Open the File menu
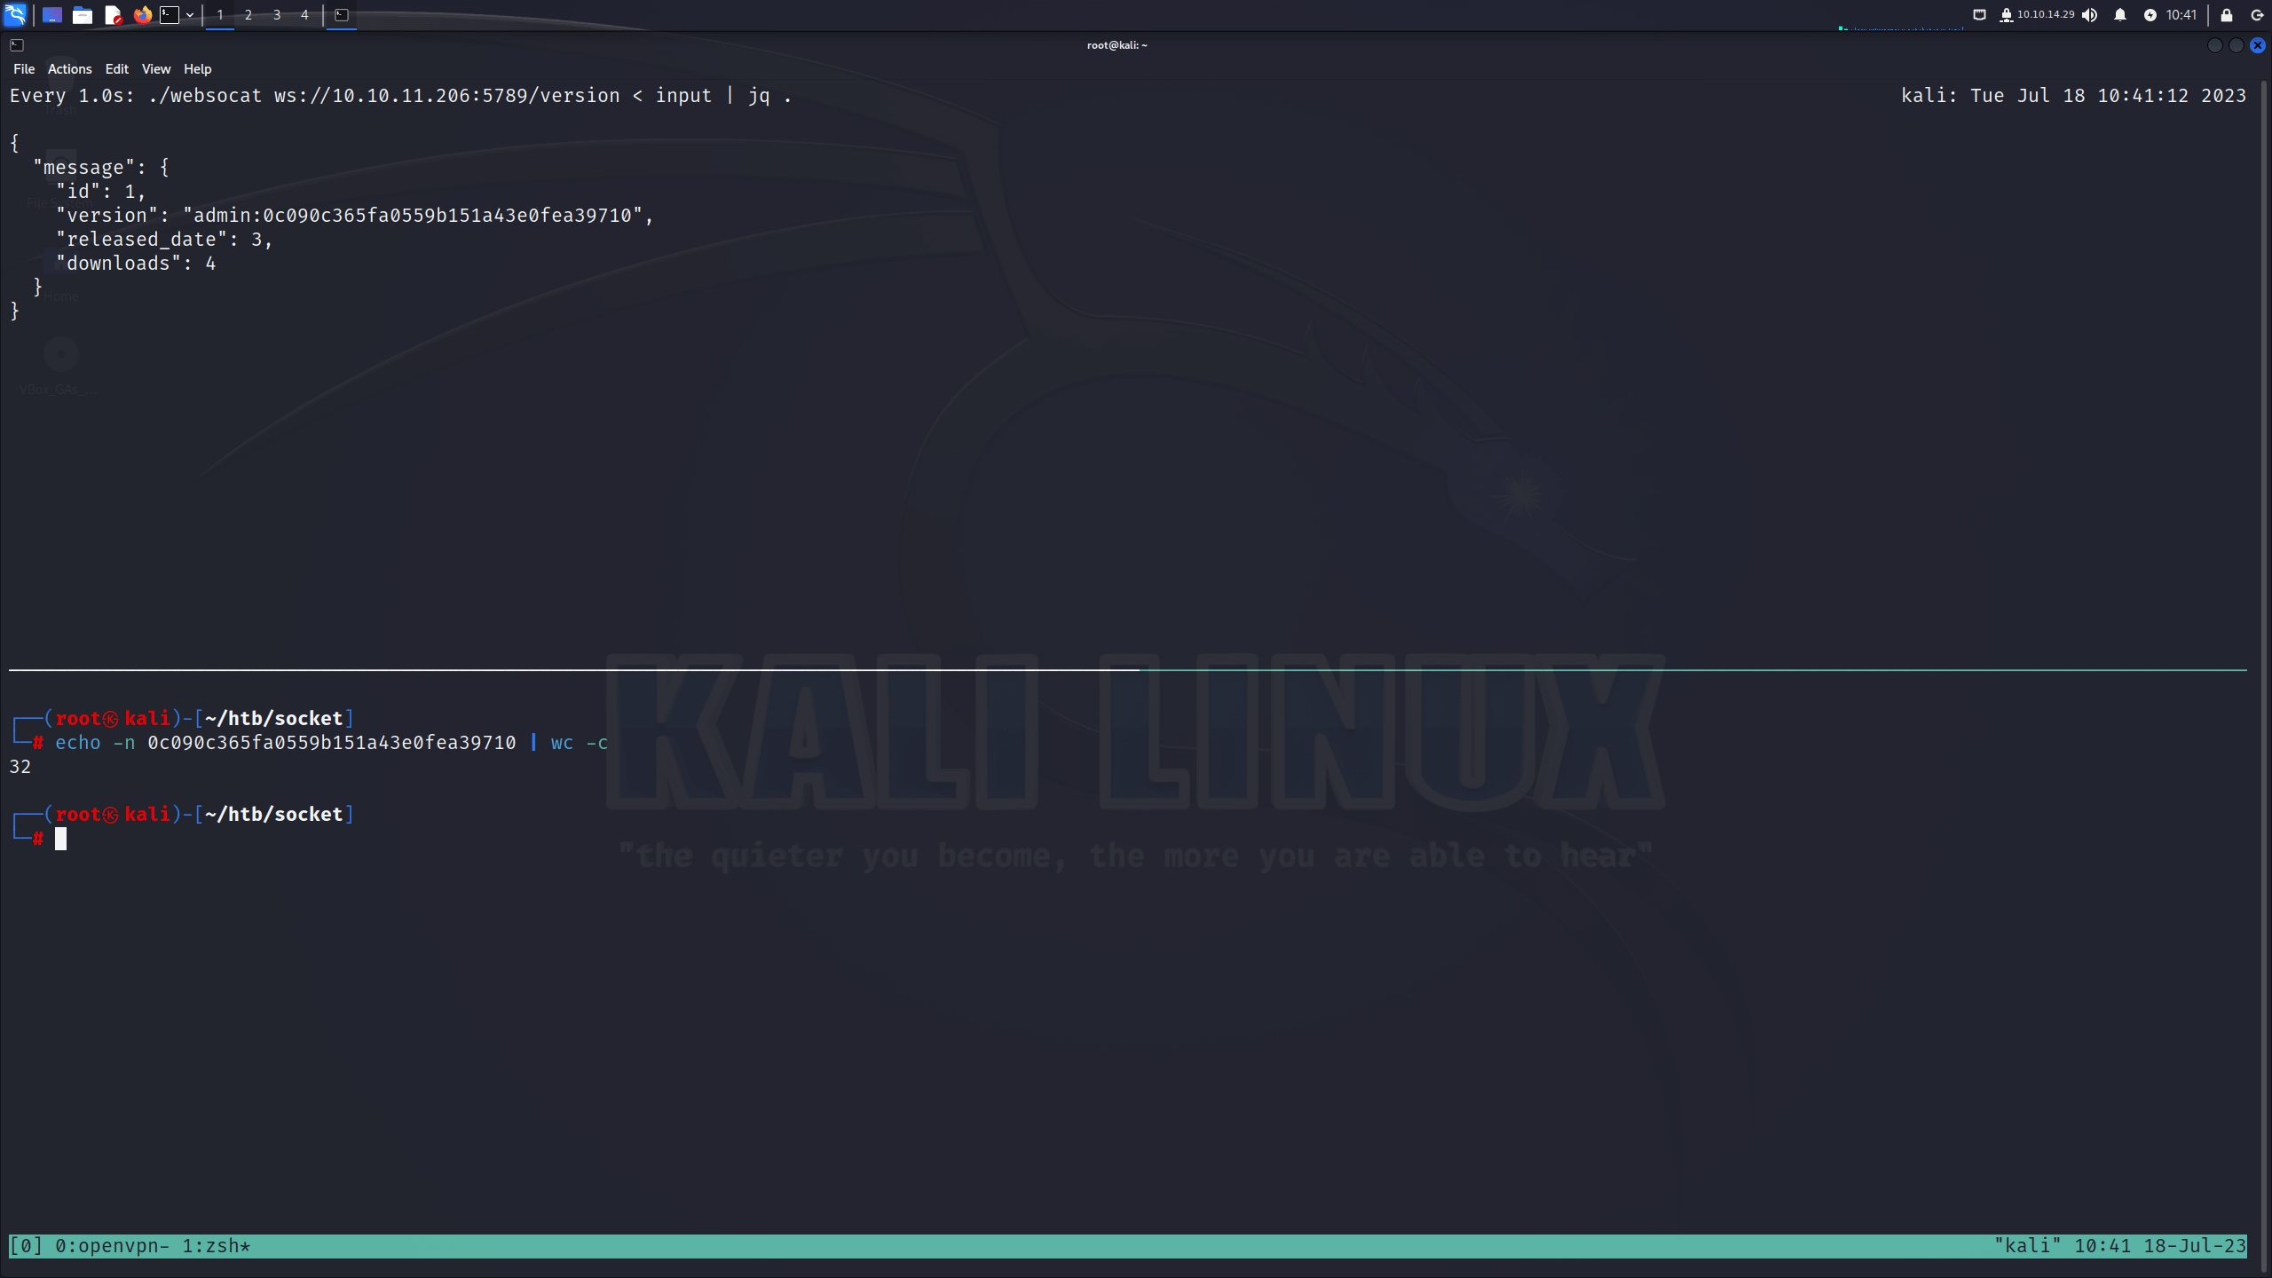This screenshot has height=1278, width=2272. pyautogui.click(x=24, y=69)
